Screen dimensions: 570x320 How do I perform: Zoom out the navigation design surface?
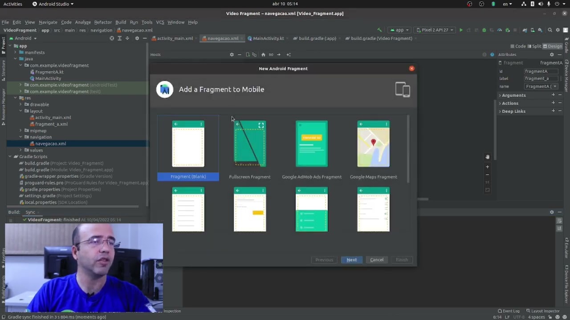pyautogui.click(x=487, y=174)
